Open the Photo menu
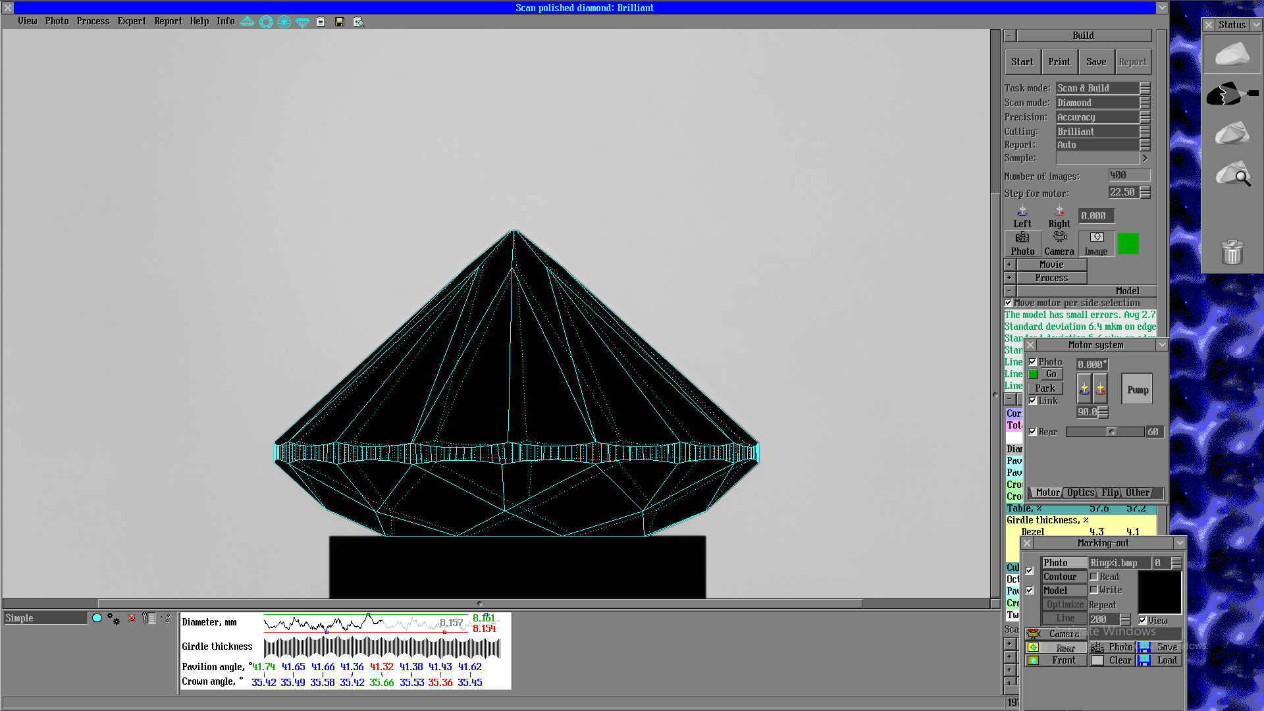This screenshot has width=1264, height=711. tap(57, 21)
